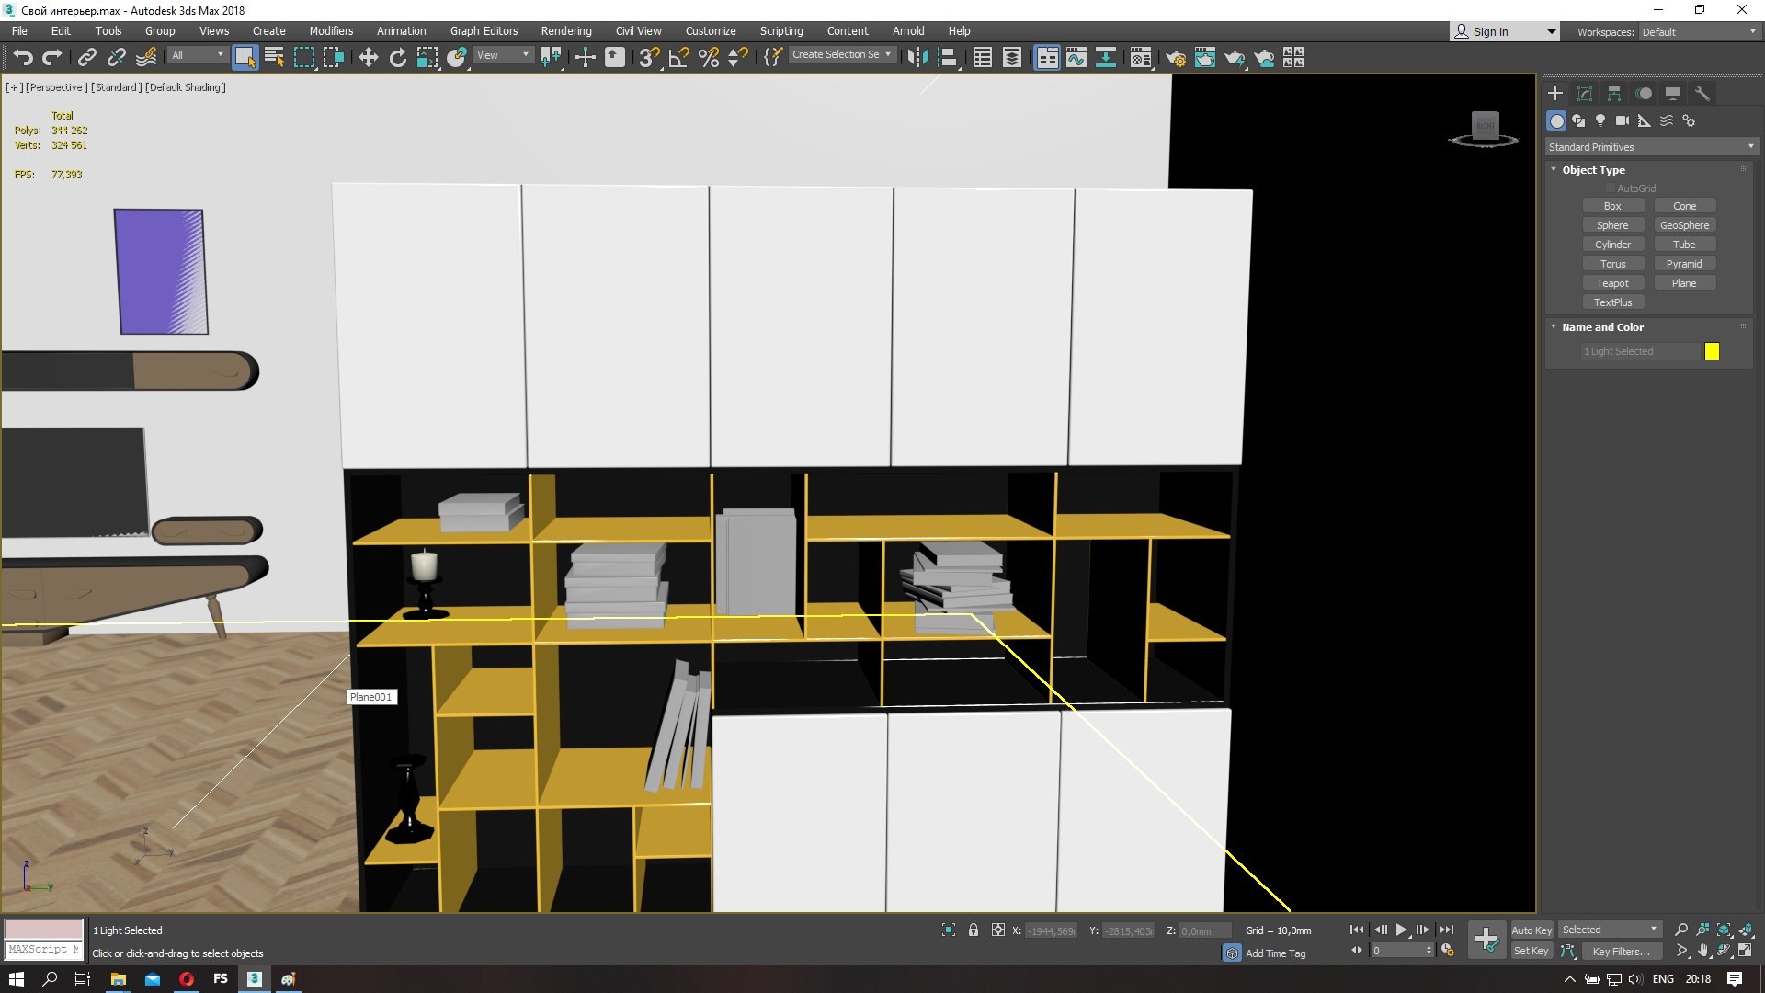The image size is (1765, 993).
Task: Switch to Cameras category icon
Action: pos(1623,120)
